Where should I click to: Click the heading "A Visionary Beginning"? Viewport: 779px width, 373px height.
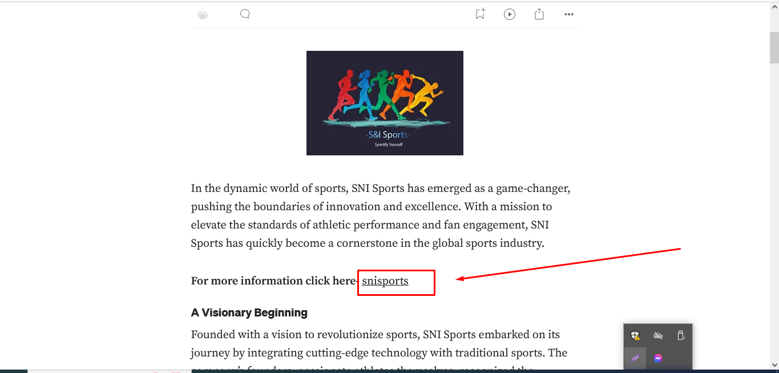(x=249, y=312)
